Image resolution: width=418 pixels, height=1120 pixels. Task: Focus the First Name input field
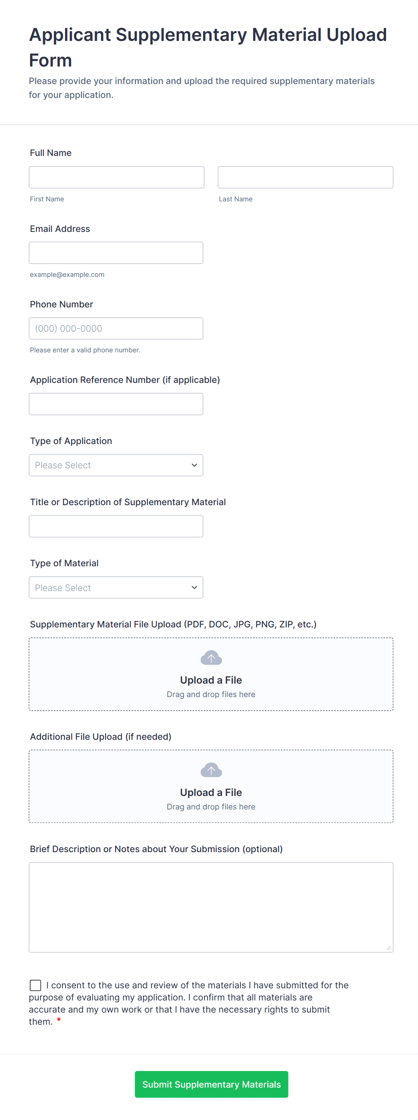tap(116, 177)
